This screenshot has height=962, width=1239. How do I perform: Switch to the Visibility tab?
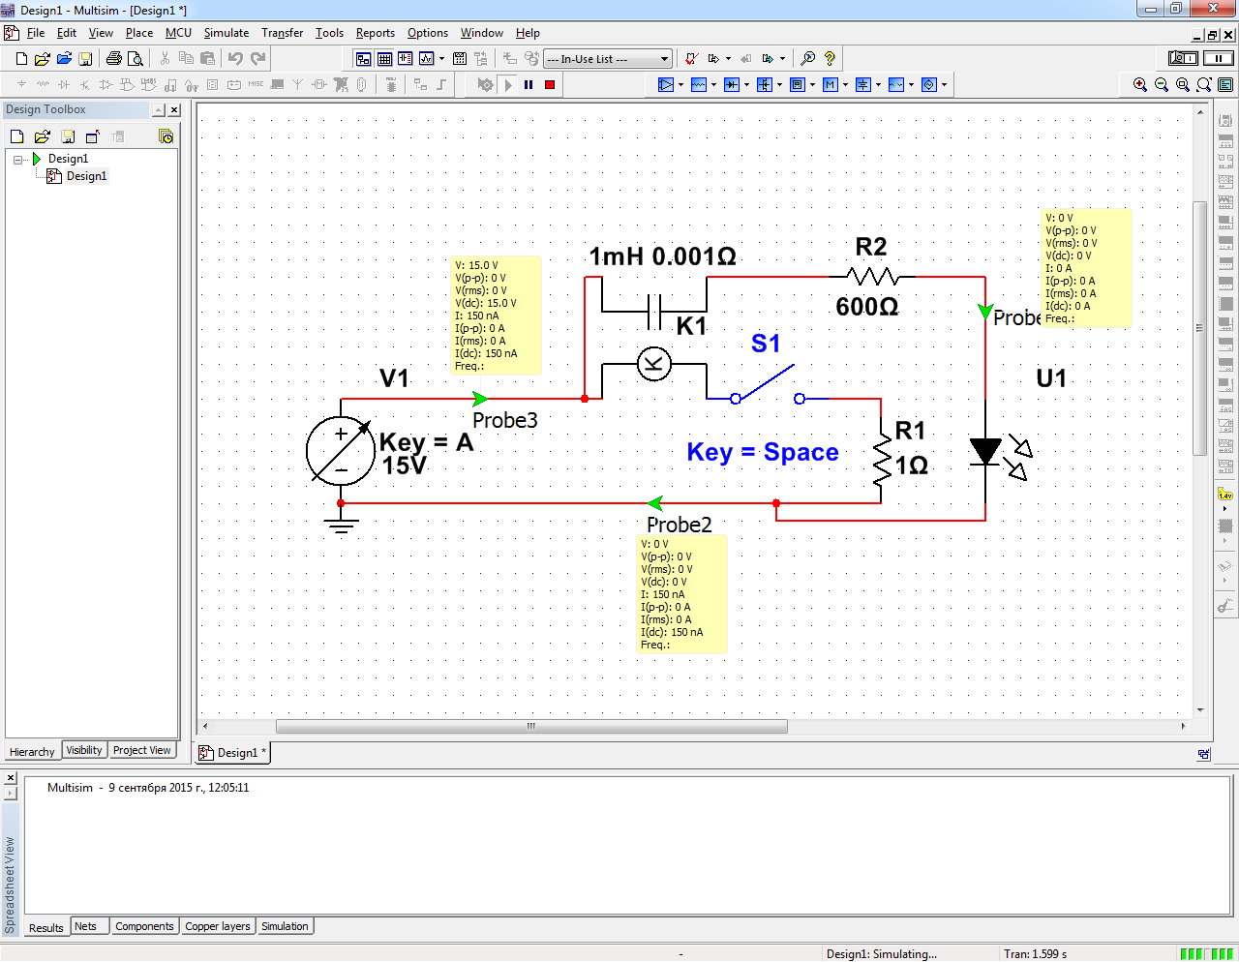(84, 750)
